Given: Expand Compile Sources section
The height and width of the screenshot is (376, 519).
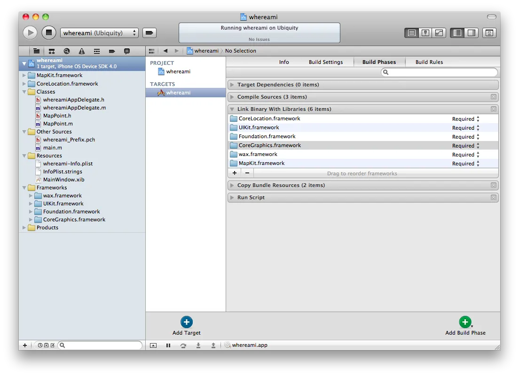Looking at the screenshot, I should point(232,97).
